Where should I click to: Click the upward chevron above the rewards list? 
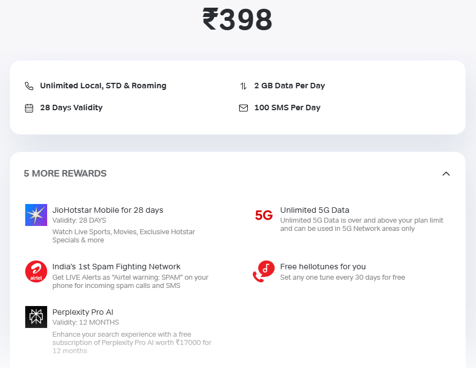click(x=446, y=173)
